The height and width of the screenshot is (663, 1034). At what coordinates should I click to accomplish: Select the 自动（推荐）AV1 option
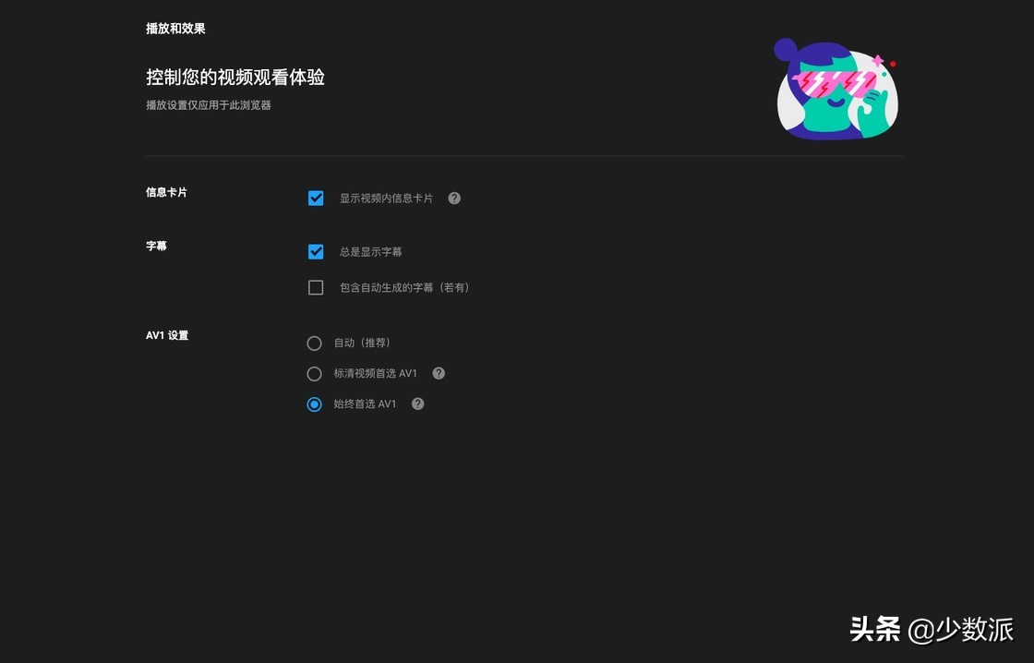(x=315, y=343)
